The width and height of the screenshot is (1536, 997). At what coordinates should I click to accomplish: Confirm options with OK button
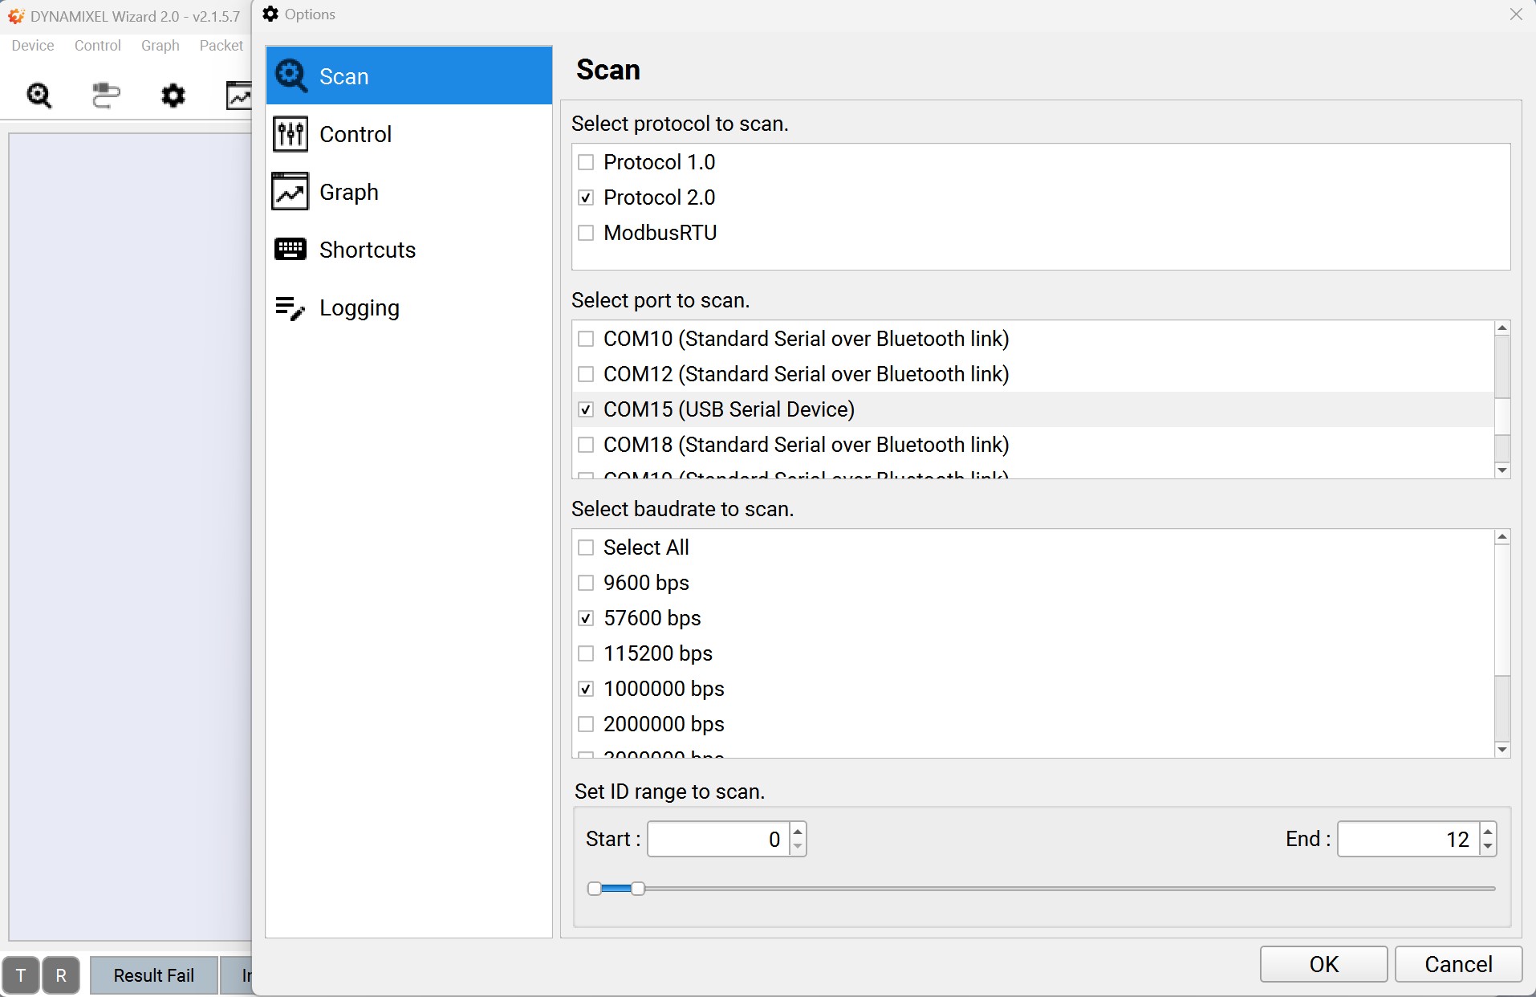tap(1323, 964)
